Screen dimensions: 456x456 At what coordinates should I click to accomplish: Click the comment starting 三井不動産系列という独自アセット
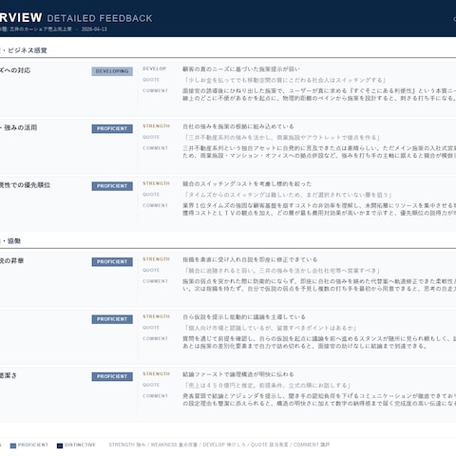coord(319,152)
